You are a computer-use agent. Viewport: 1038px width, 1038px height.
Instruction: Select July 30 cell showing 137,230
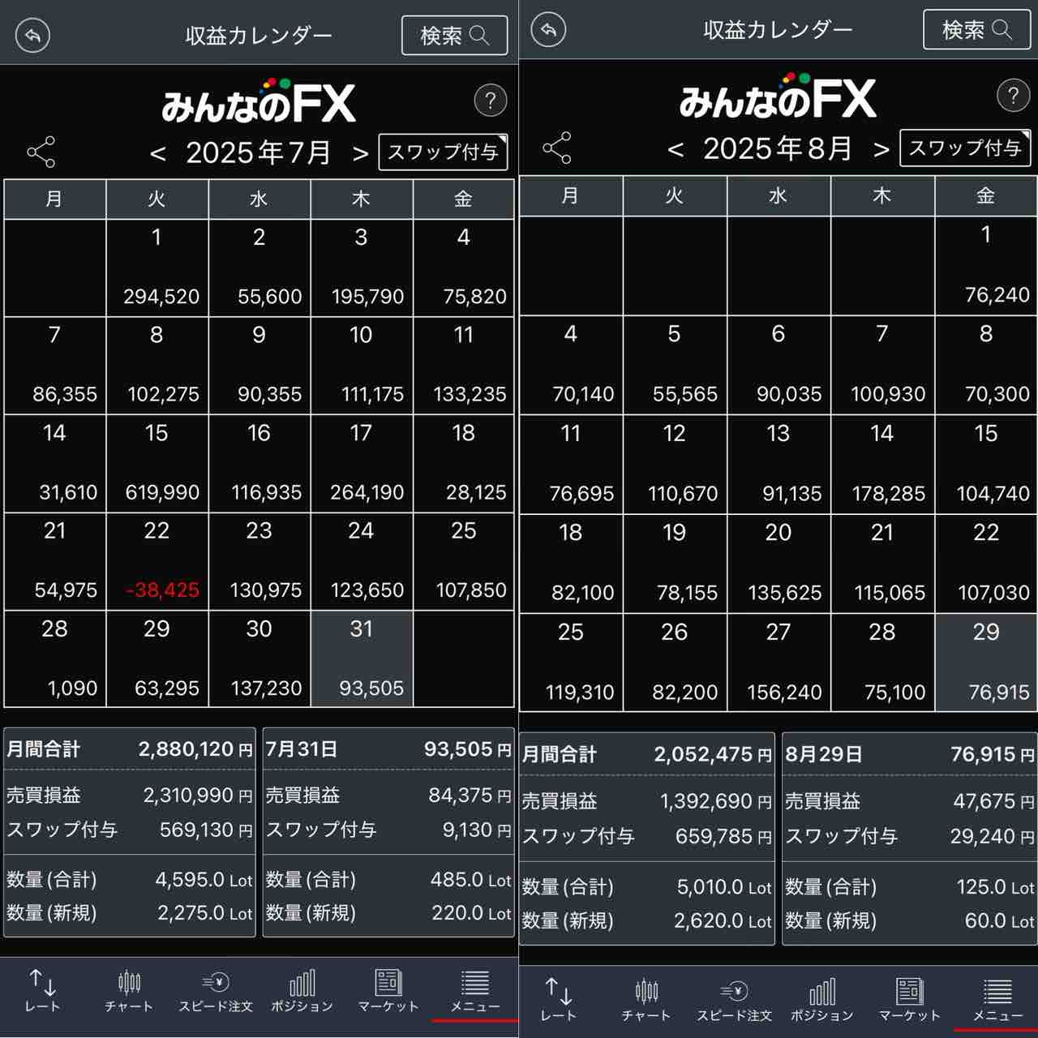259,659
